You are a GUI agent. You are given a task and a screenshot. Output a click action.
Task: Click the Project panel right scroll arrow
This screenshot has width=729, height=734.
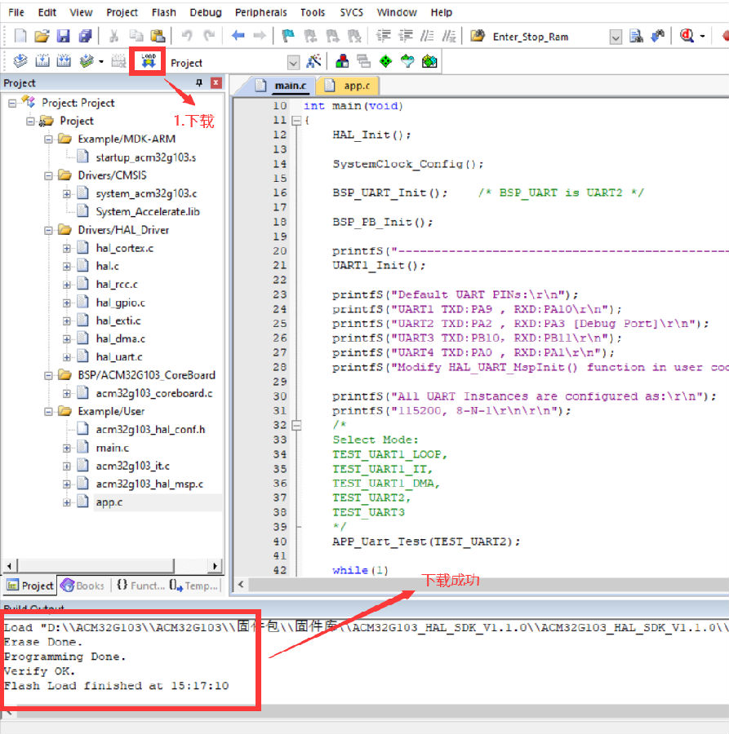(215, 566)
